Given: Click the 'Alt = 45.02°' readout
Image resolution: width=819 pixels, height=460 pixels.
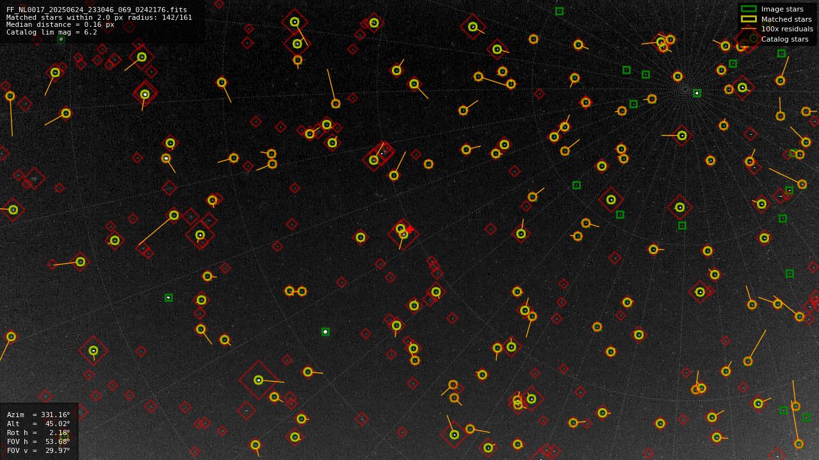Looking at the screenshot, I should pos(38,424).
